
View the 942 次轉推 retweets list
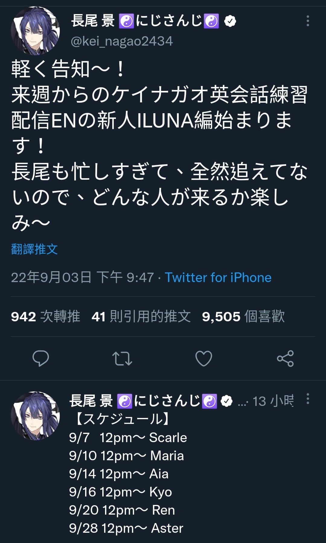[46, 316]
